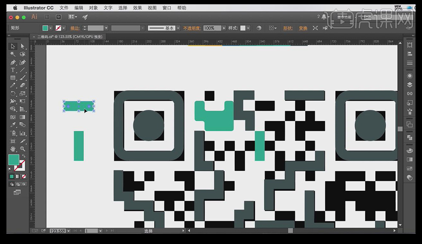Select the Direct Selection tool

point(22,46)
